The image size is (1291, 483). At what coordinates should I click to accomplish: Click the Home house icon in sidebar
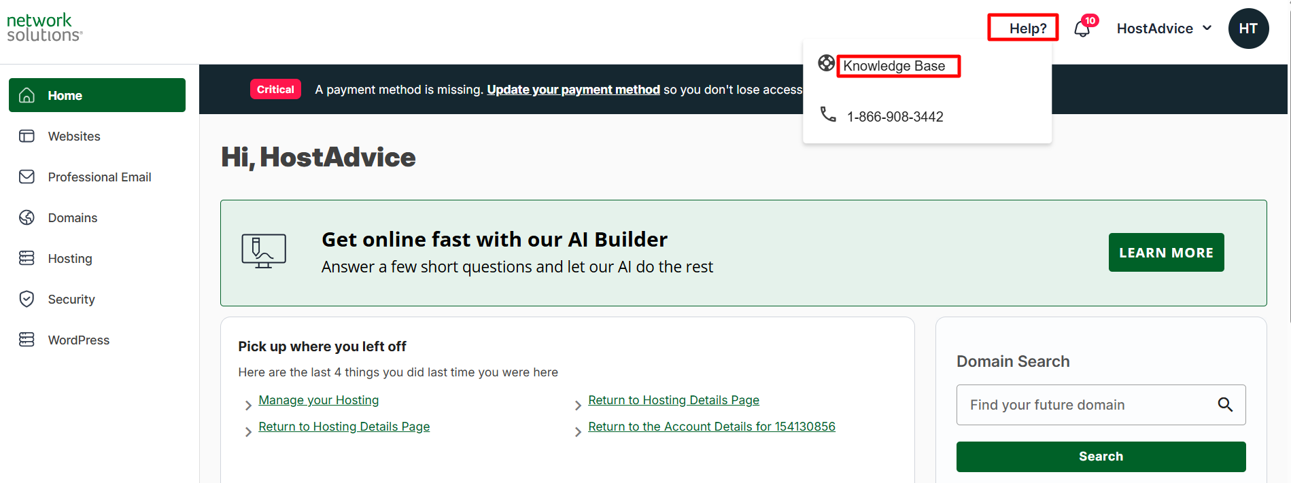(x=27, y=95)
